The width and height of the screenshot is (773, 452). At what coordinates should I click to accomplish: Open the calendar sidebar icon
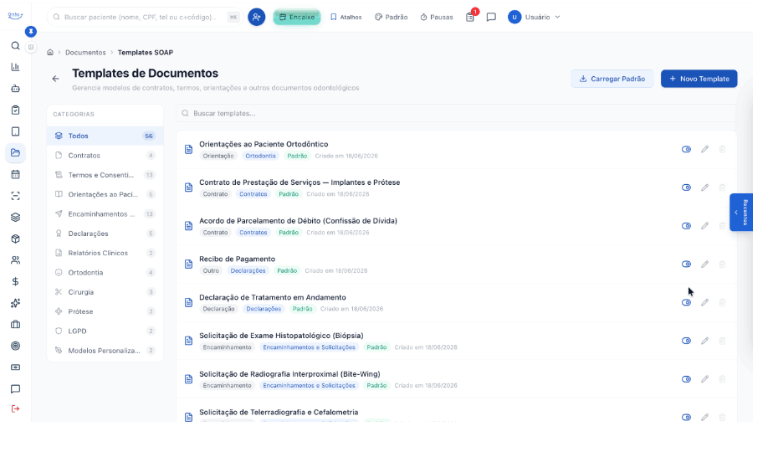pyautogui.click(x=15, y=174)
